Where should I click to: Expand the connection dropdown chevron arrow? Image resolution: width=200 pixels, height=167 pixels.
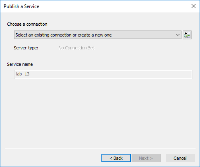click(178, 35)
